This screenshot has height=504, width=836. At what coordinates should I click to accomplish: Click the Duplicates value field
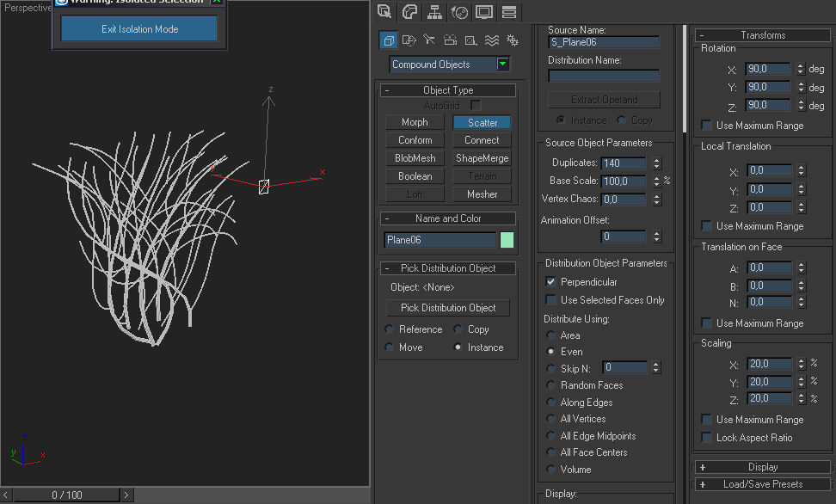tap(624, 163)
